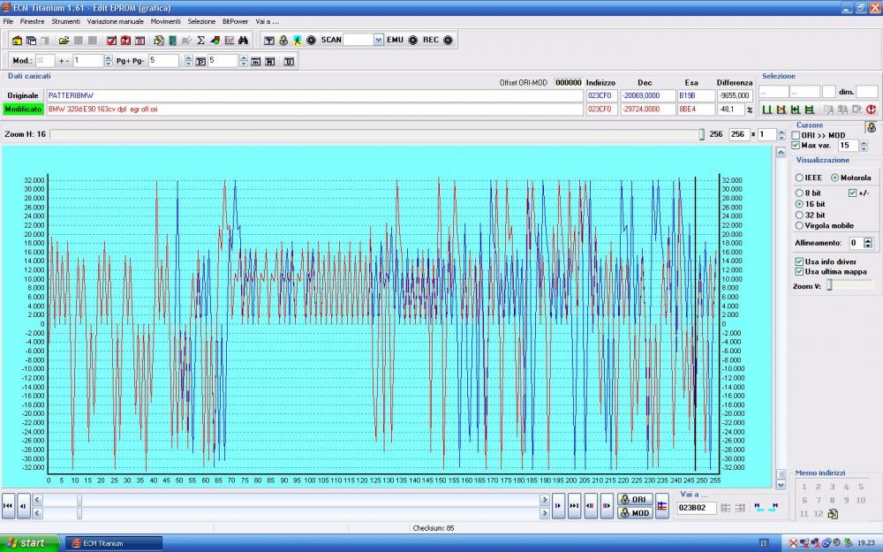This screenshot has width=883, height=552.
Task: Click the binoculars search icon
Action: (243, 41)
